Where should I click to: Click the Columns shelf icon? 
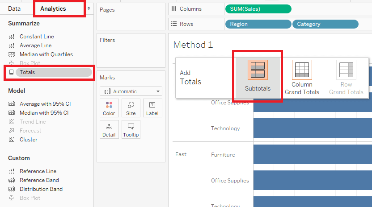pyautogui.click(x=174, y=9)
